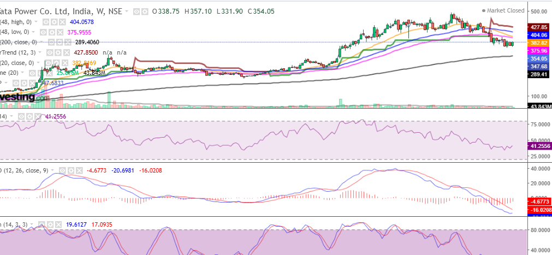Expand dropdown arrow of (48, high, 0) row
Viewport: 552px width, 255px height.
tap(37, 22)
